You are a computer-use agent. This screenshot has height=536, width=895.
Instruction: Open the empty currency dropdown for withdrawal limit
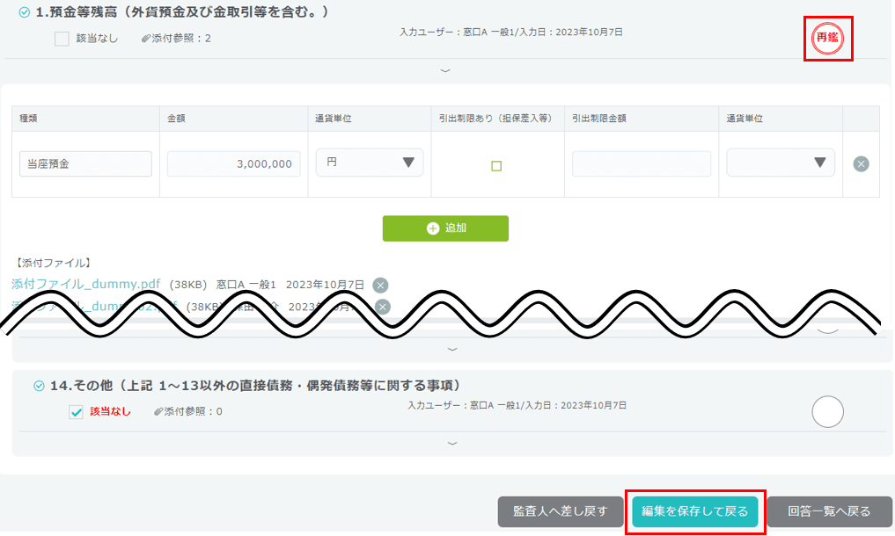coord(780,163)
